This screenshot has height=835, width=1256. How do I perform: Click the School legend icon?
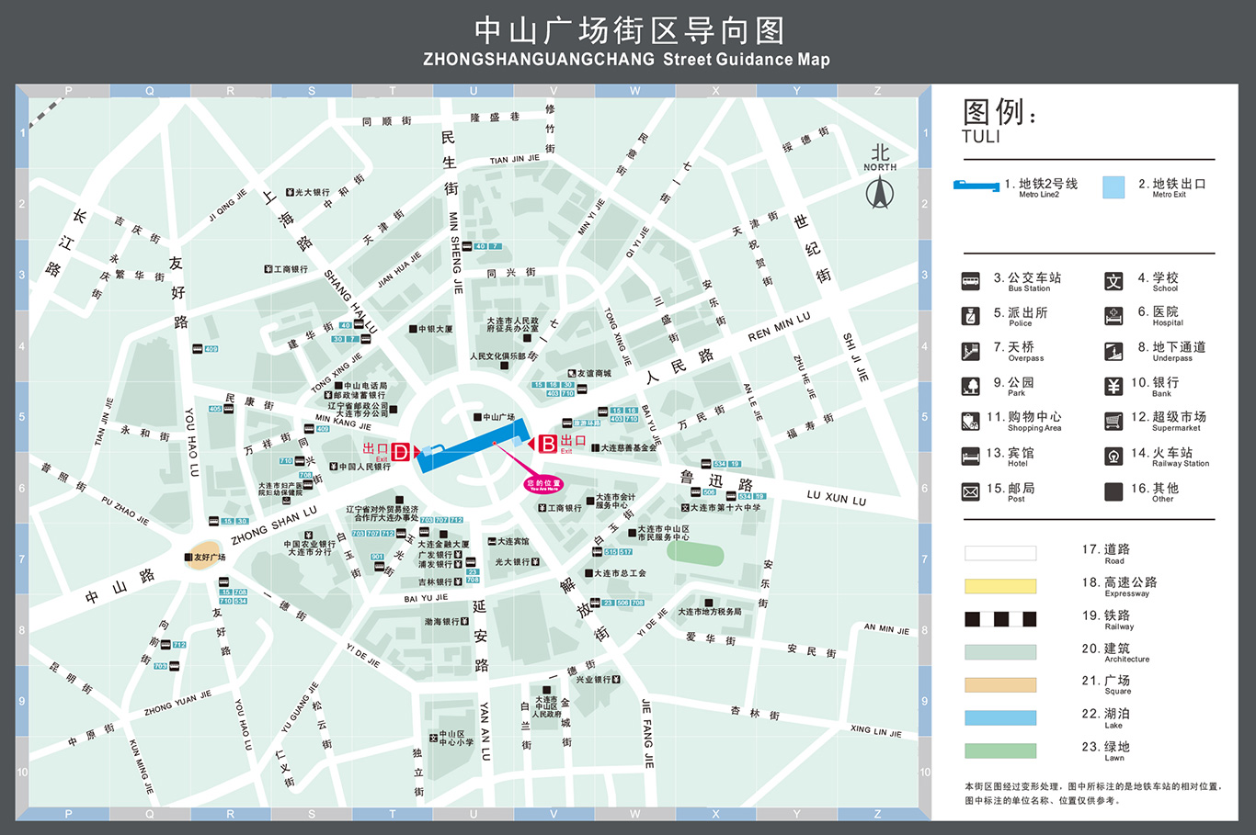click(1113, 281)
